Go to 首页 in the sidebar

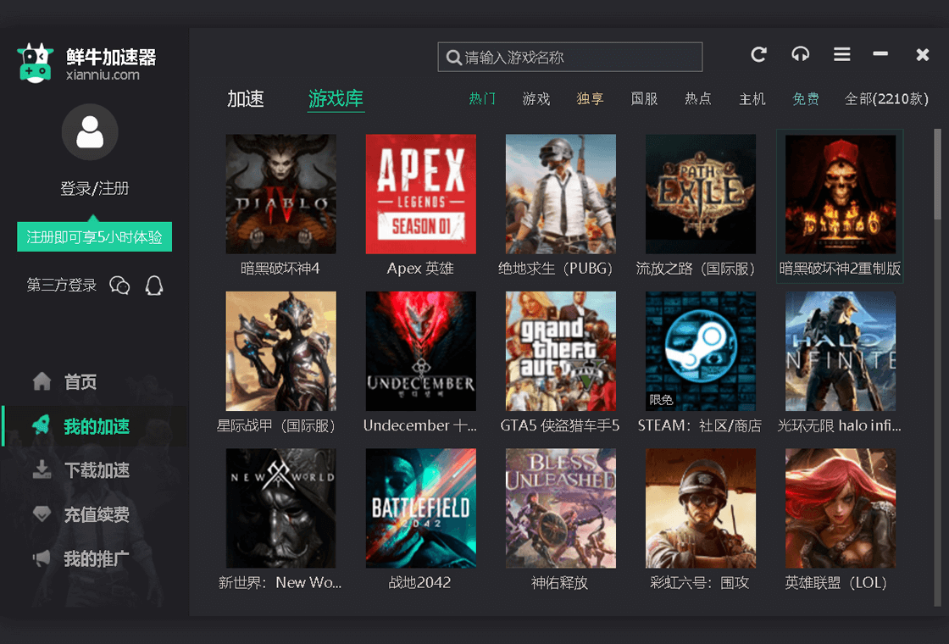[x=80, y=382]
